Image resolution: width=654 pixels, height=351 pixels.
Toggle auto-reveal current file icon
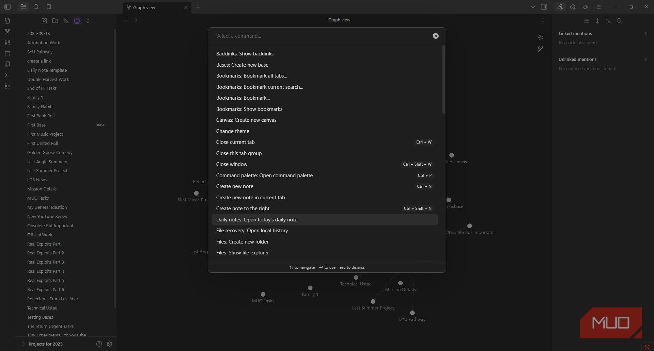pos(77,21)
